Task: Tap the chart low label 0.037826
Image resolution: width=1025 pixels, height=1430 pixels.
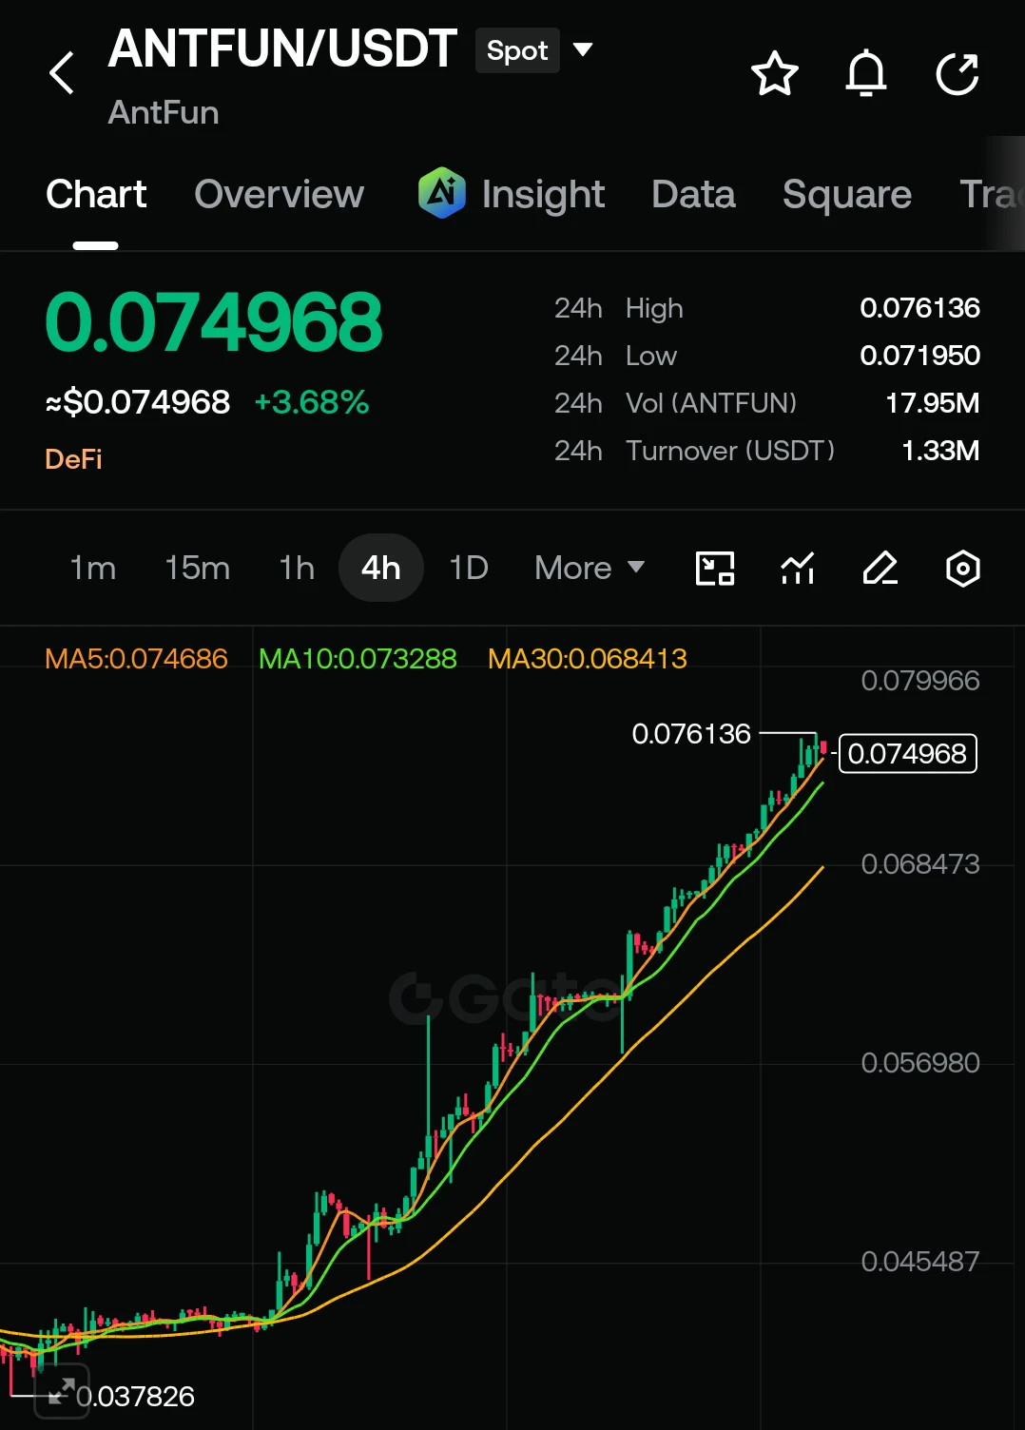Action: click(135, 1397)
